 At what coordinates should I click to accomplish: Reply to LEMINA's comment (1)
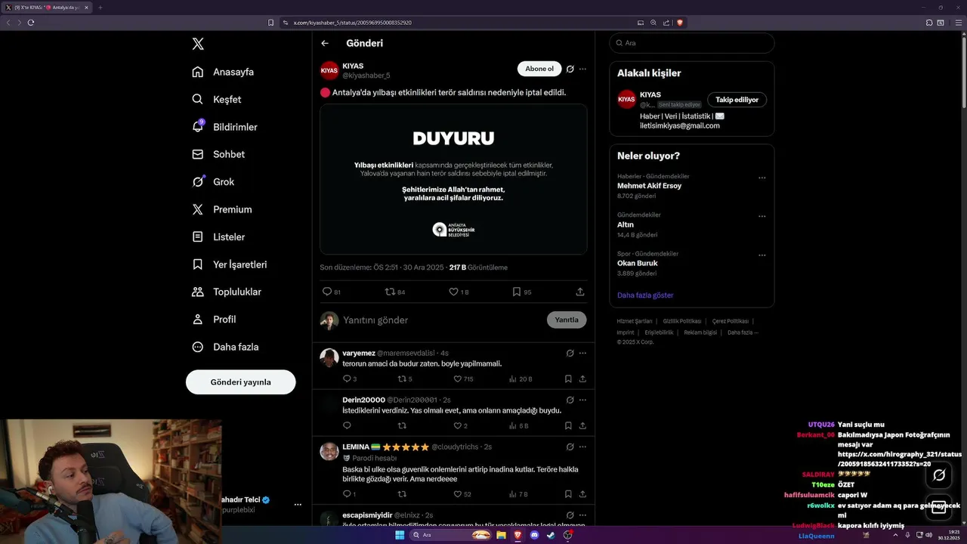pos(349,494)
